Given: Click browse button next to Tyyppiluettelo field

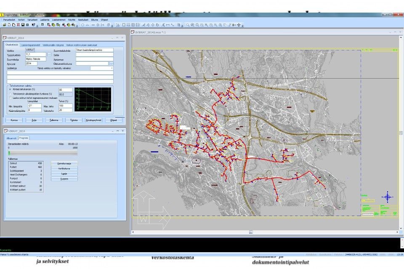Looking at the screenshot, I should [x=49, y=55].
